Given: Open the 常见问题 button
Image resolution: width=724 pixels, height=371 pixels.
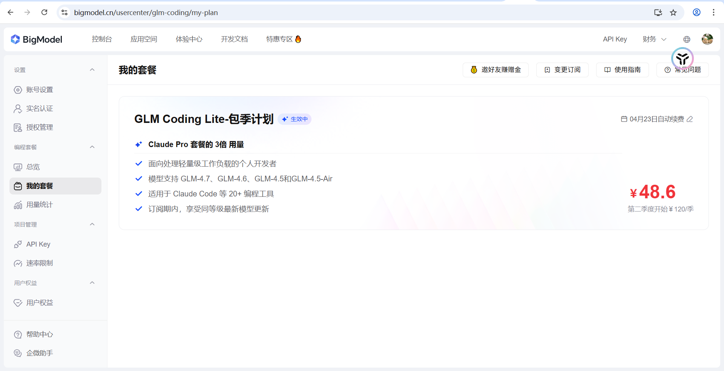Looking at the screenshot, I should pos(683,70).
